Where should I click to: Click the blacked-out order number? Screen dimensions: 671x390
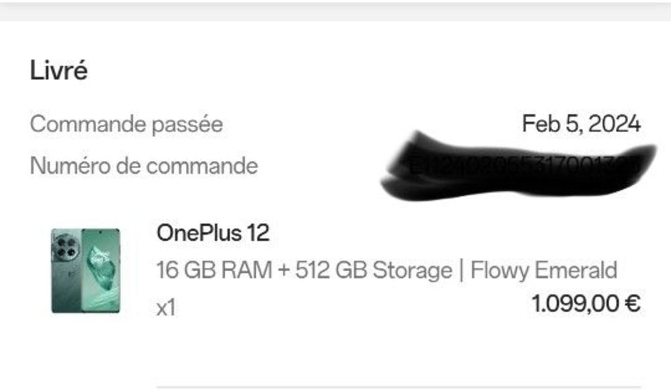(517, 166)
